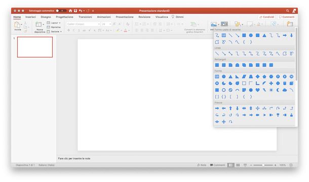Viewport: 309px width, 182px height.
Task: Undo the last action
Action: (x=81, y=11)
